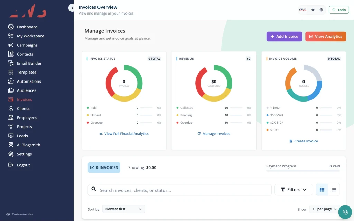Click '0 TOTAL' badge on Invoice Status
Viewport: 354px width, 221px height.
coord(154,59)
